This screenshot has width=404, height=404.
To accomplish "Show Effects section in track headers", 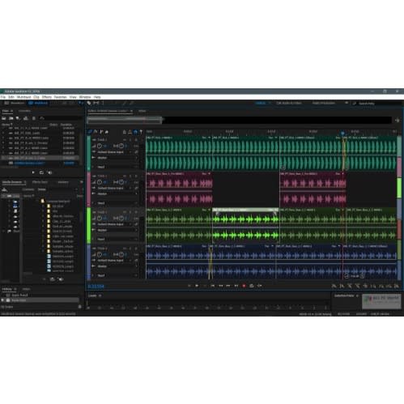I will [96, 132].
